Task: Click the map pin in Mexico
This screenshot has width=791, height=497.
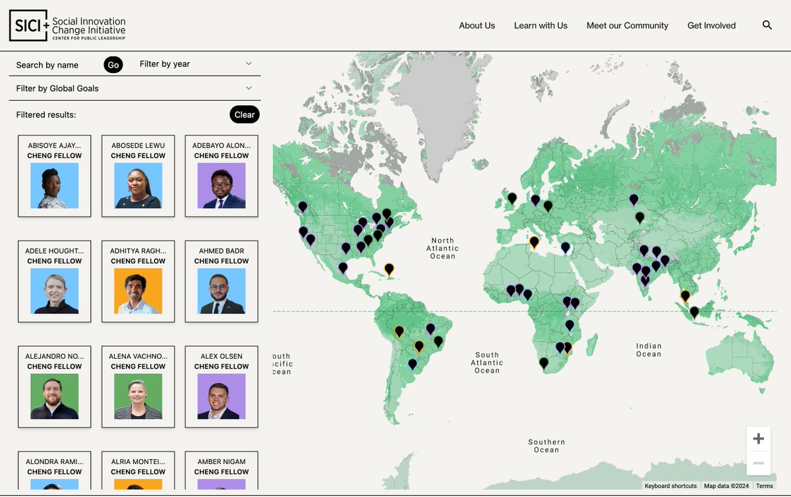Action: (x=343, y=267)
